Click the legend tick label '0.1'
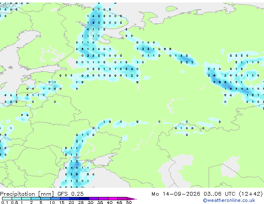 click(x=5, y=202)
